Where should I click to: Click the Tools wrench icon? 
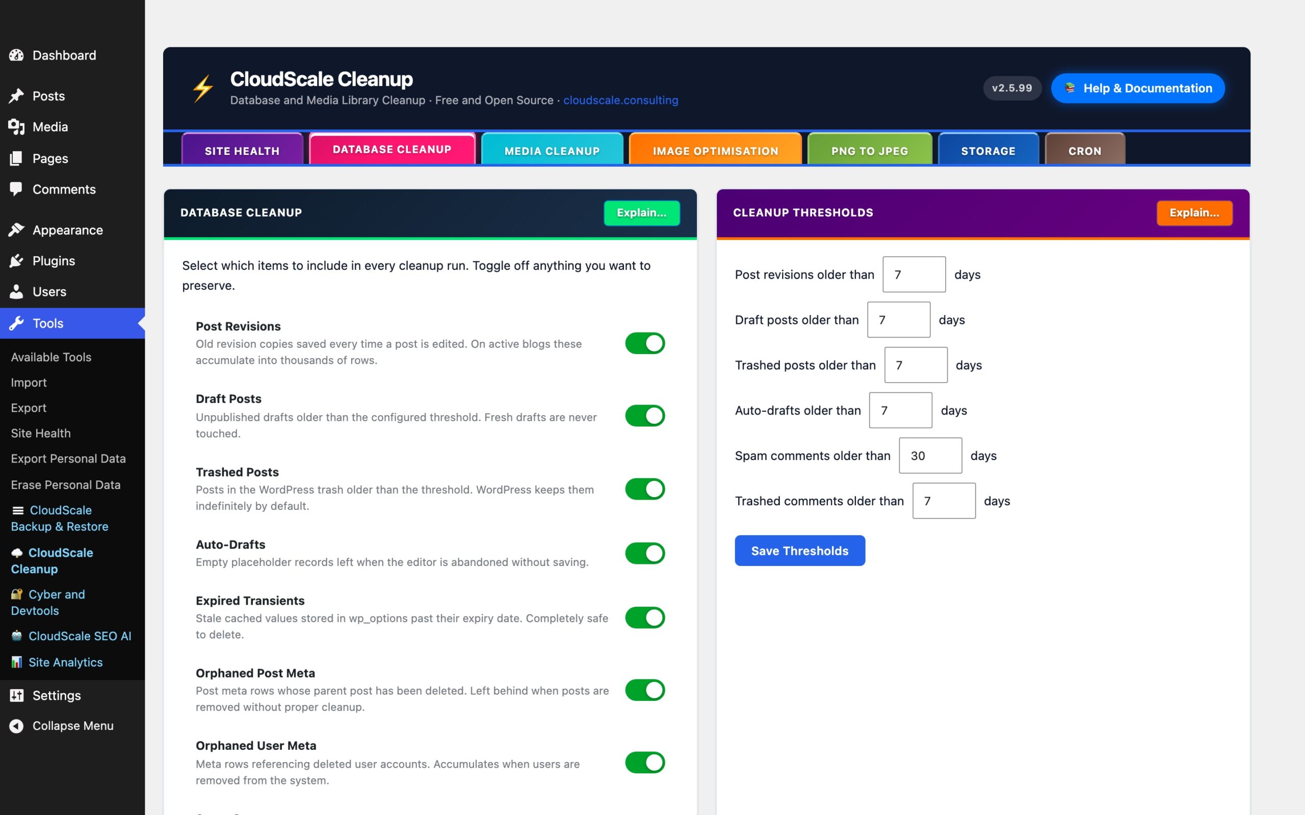(x=16, y=323)
